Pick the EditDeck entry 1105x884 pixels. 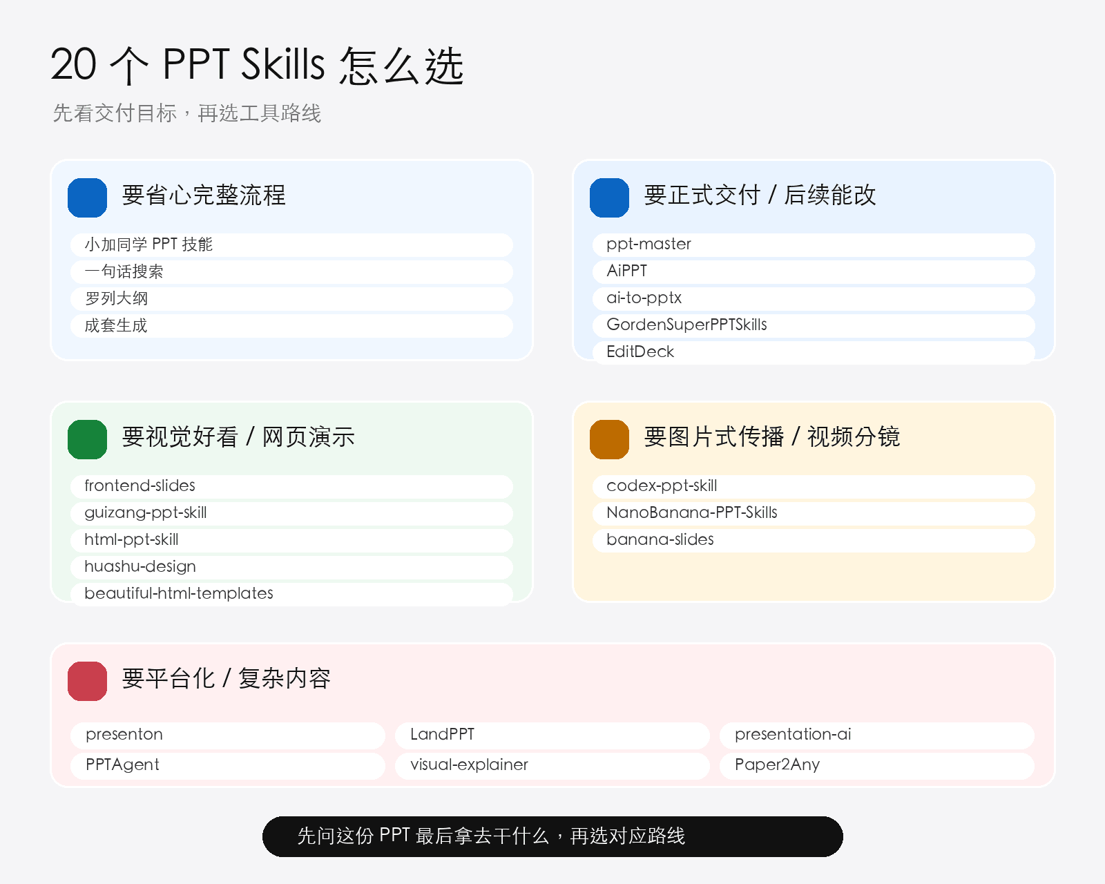coord(814,352)
